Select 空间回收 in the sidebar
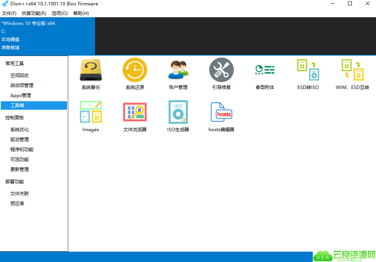This screenshot has height=262, width=376. point(20,75)
